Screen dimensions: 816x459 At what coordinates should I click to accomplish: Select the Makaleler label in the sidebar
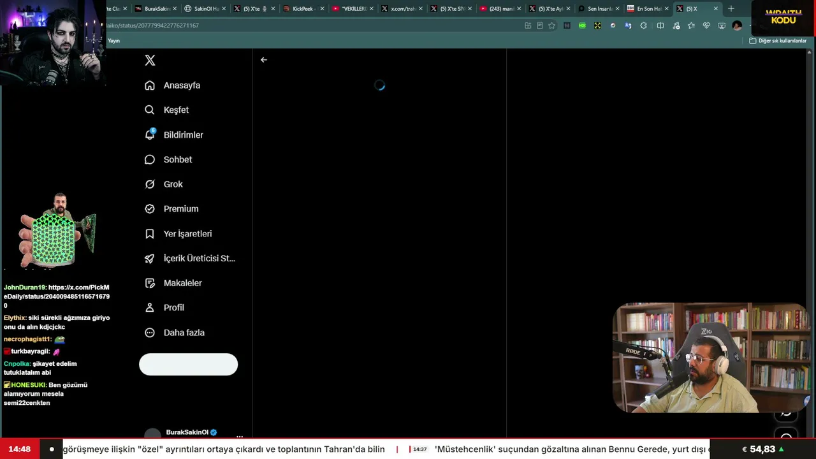point(183,283)
